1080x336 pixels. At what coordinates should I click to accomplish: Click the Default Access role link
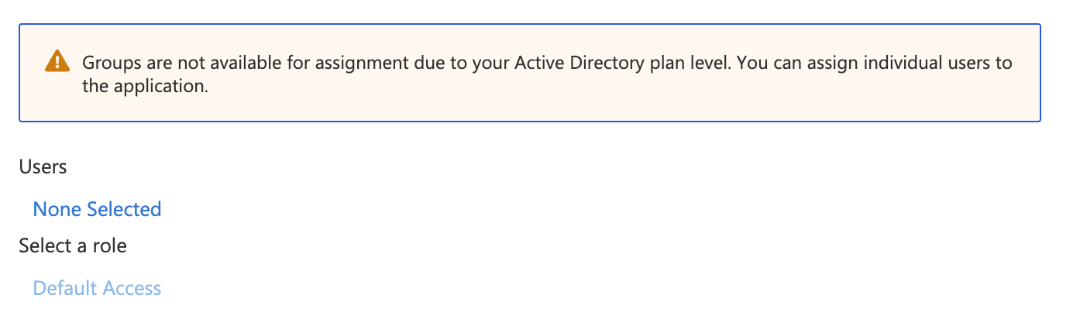coord(97,288)
